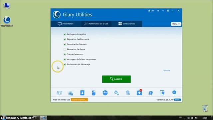Viewport: 213px width, 120px height.
Task: Uncheck Nettoyeur de registre
Action: [65, 34]
